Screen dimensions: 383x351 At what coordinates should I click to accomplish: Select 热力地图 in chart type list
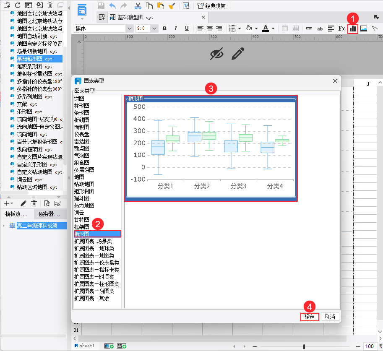84,205
